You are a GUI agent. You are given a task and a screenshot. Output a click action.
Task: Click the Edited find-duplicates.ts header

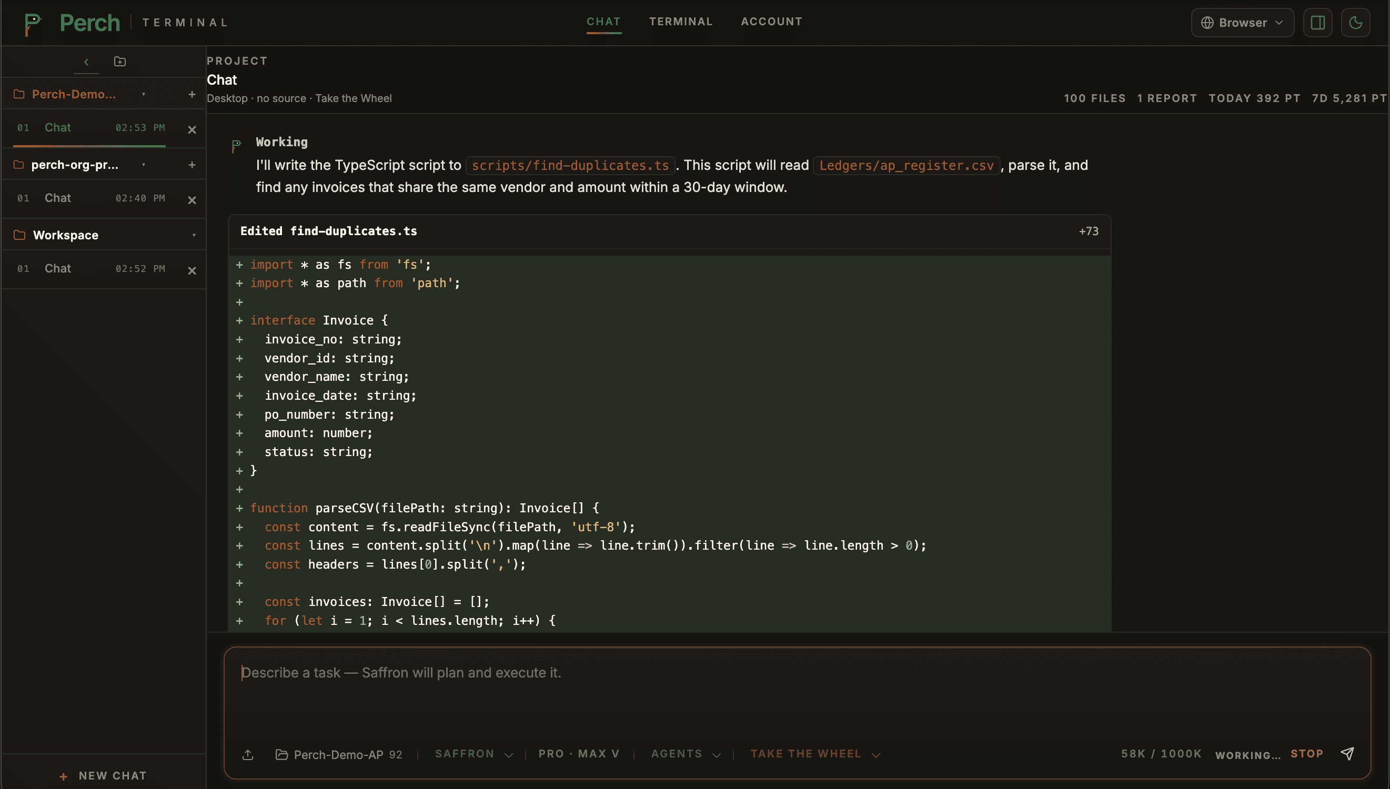pyautogui.click(x=669, y=231)
